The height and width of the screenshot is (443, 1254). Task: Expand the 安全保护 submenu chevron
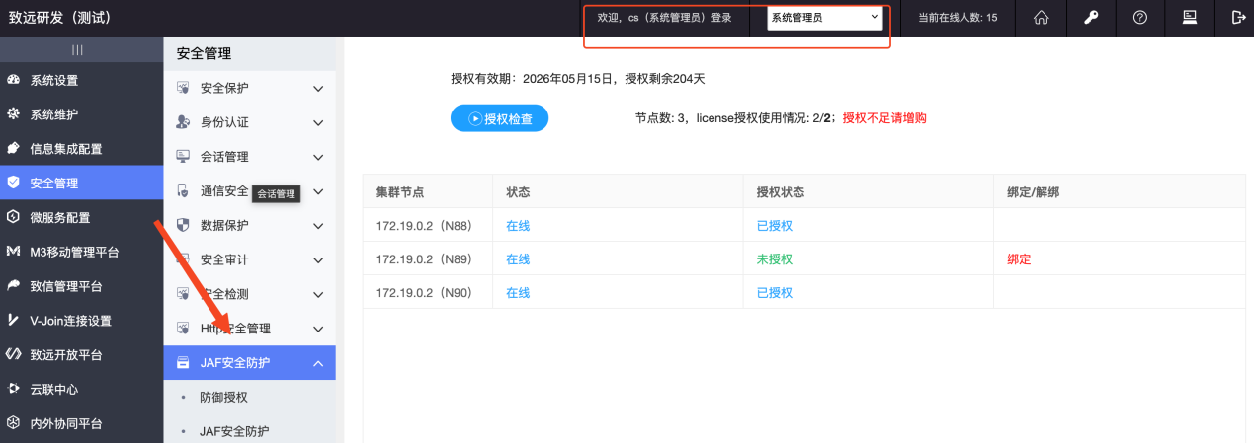click(318, 89)
